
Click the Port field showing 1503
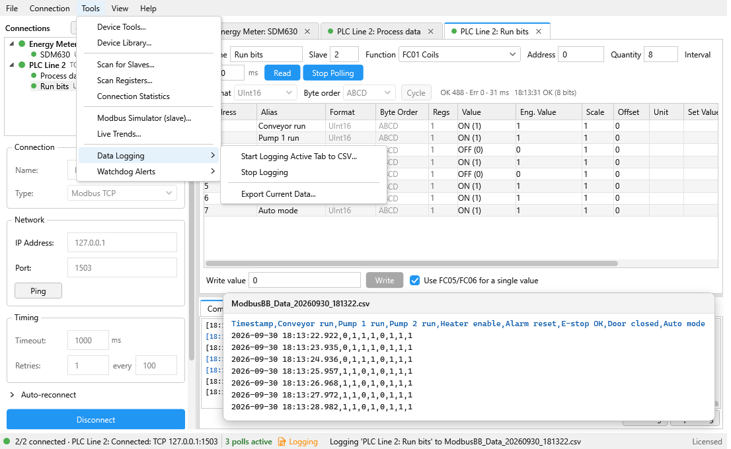click(x=122, y=268)
